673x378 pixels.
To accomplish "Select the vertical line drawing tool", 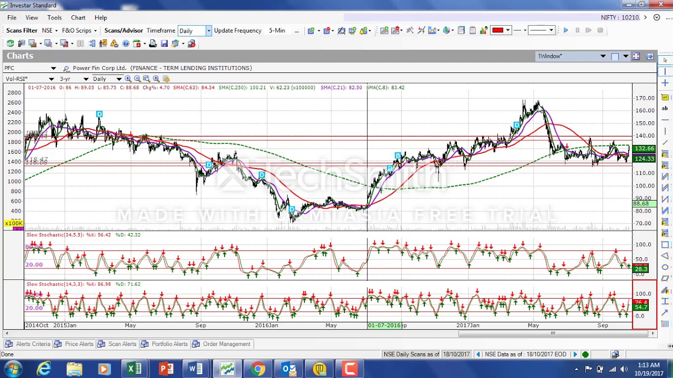I will tap(665, 71).
